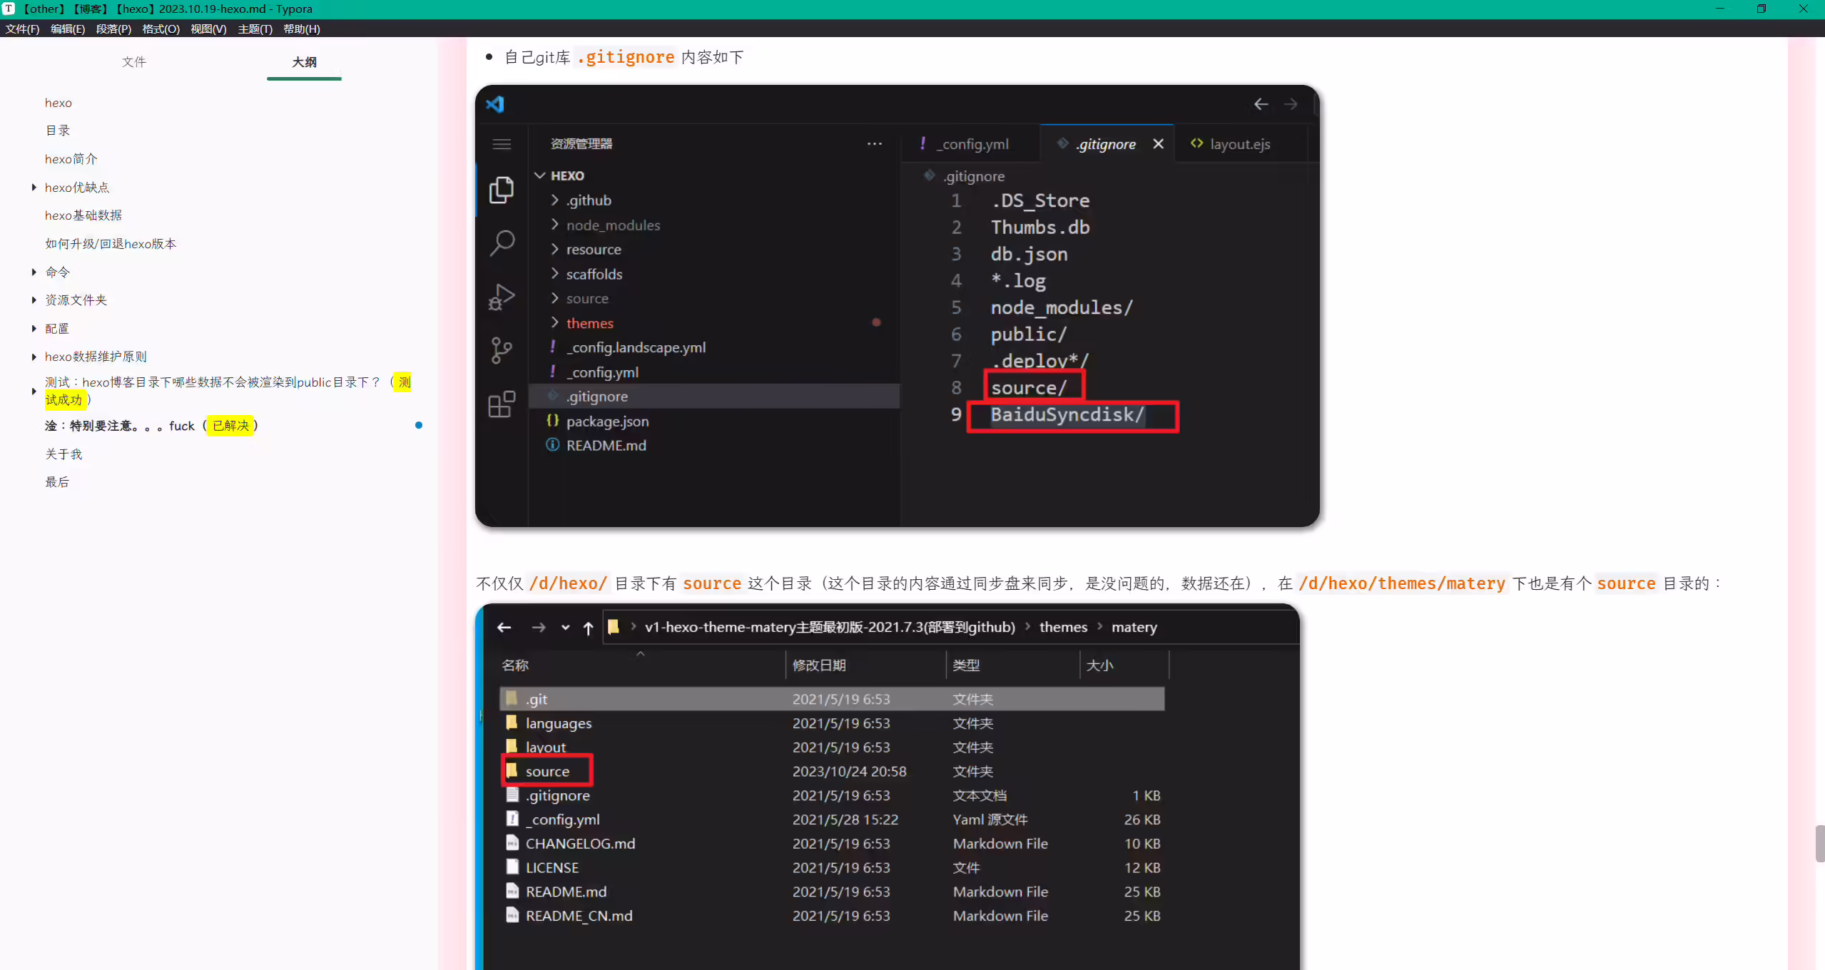Open the 主题(T) menu
This screenshot has width=1825, height=970.
[x=255, y=29]
